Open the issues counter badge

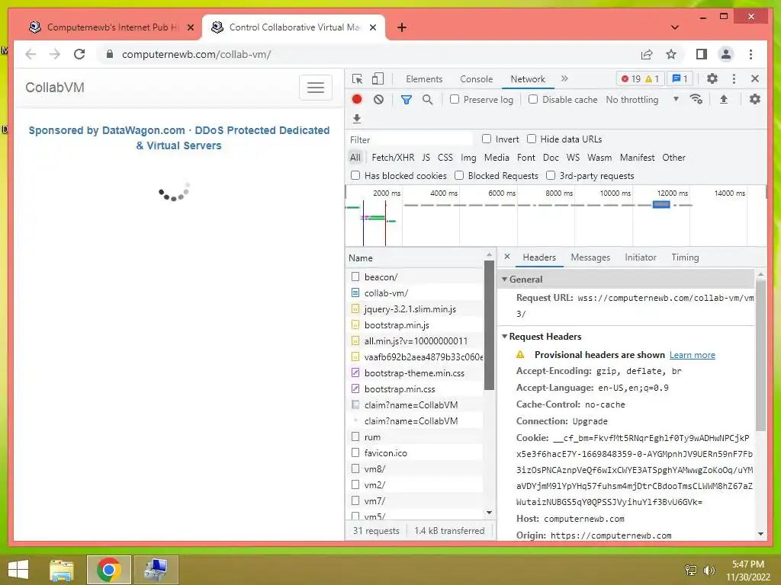click(x=680, y=78)
